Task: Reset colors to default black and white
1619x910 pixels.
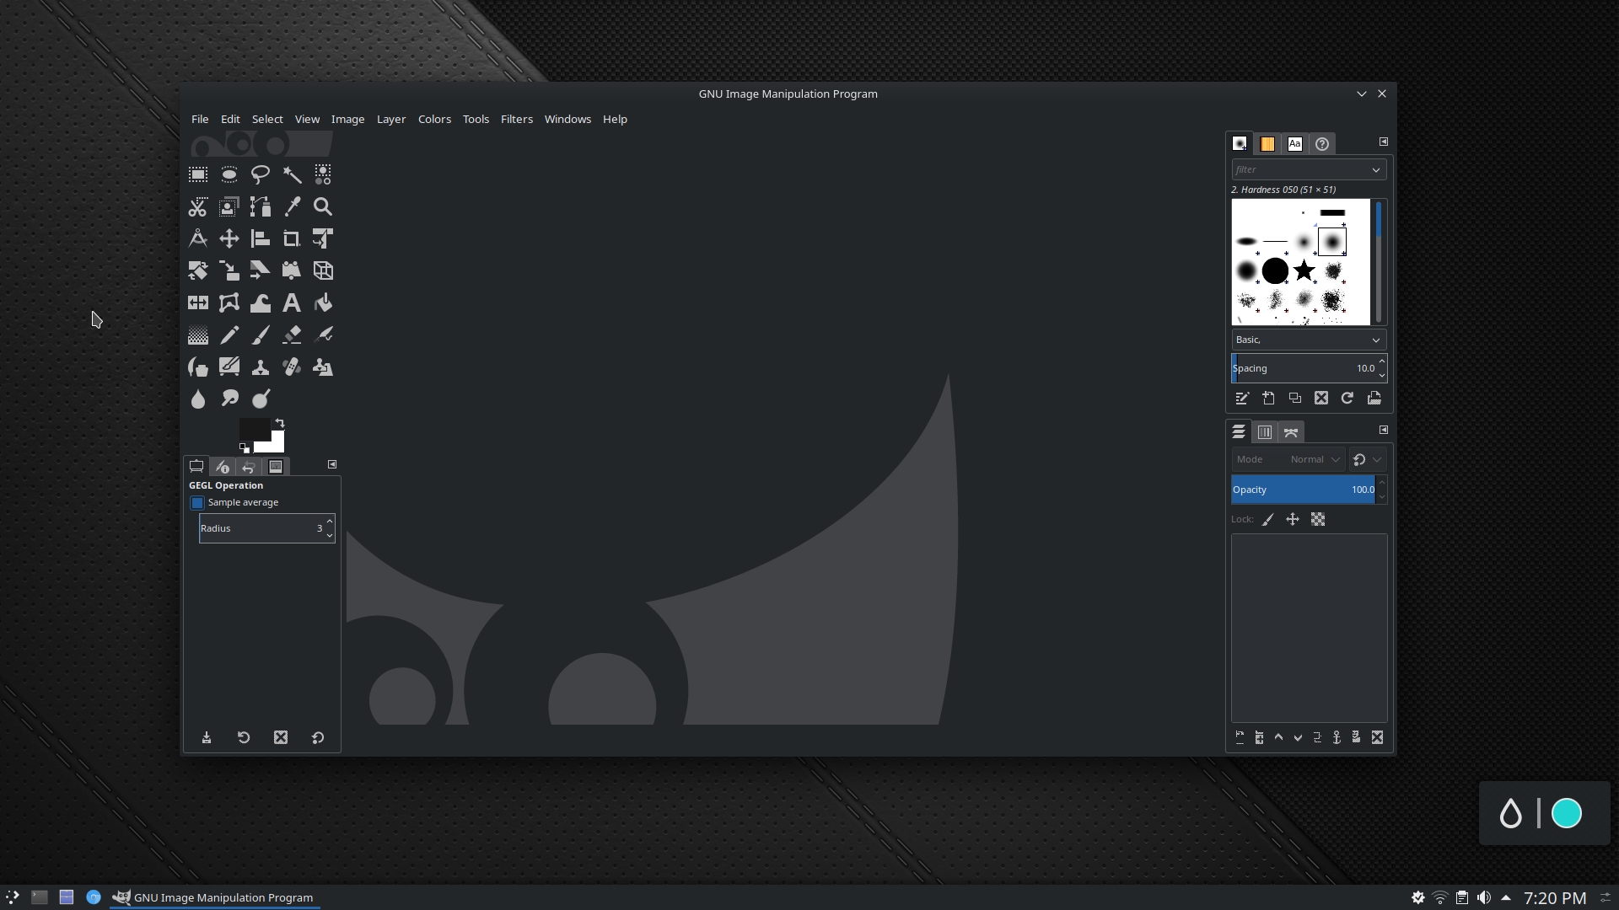Action: [244, 448]
